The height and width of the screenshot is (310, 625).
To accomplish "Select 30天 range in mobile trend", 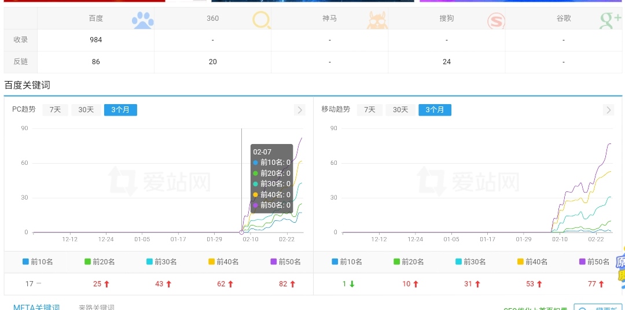I will click(400, 110).
